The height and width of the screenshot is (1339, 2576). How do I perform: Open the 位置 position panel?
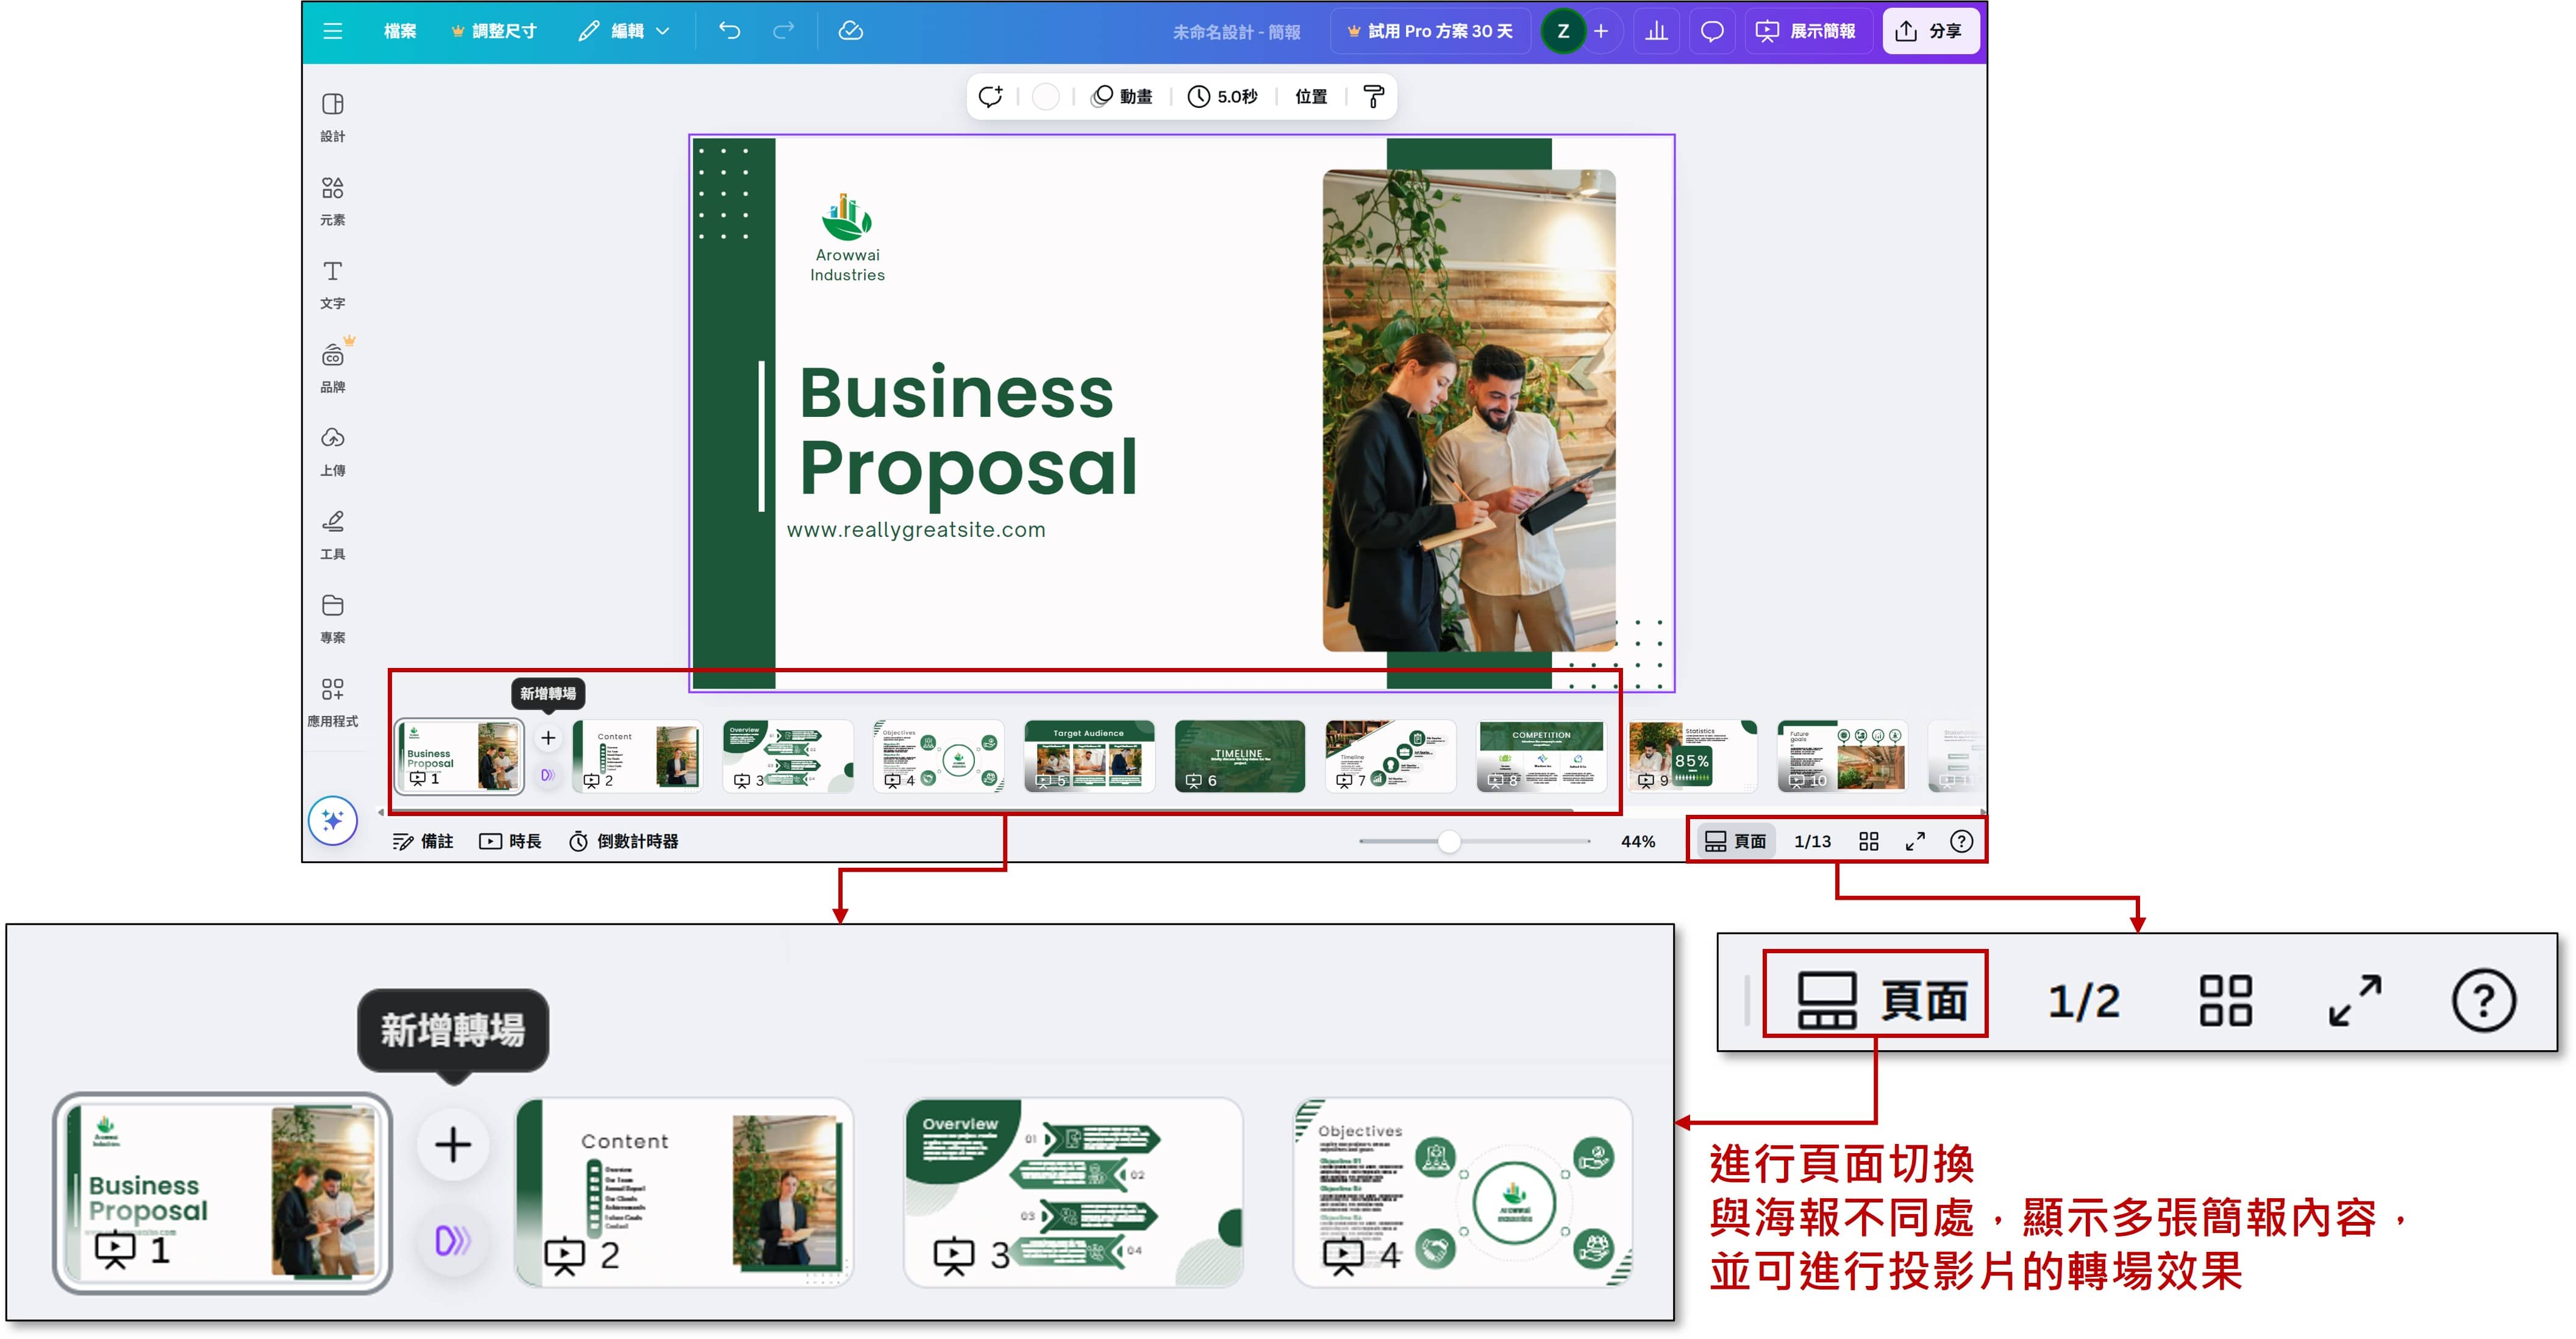coord(1310,96)
